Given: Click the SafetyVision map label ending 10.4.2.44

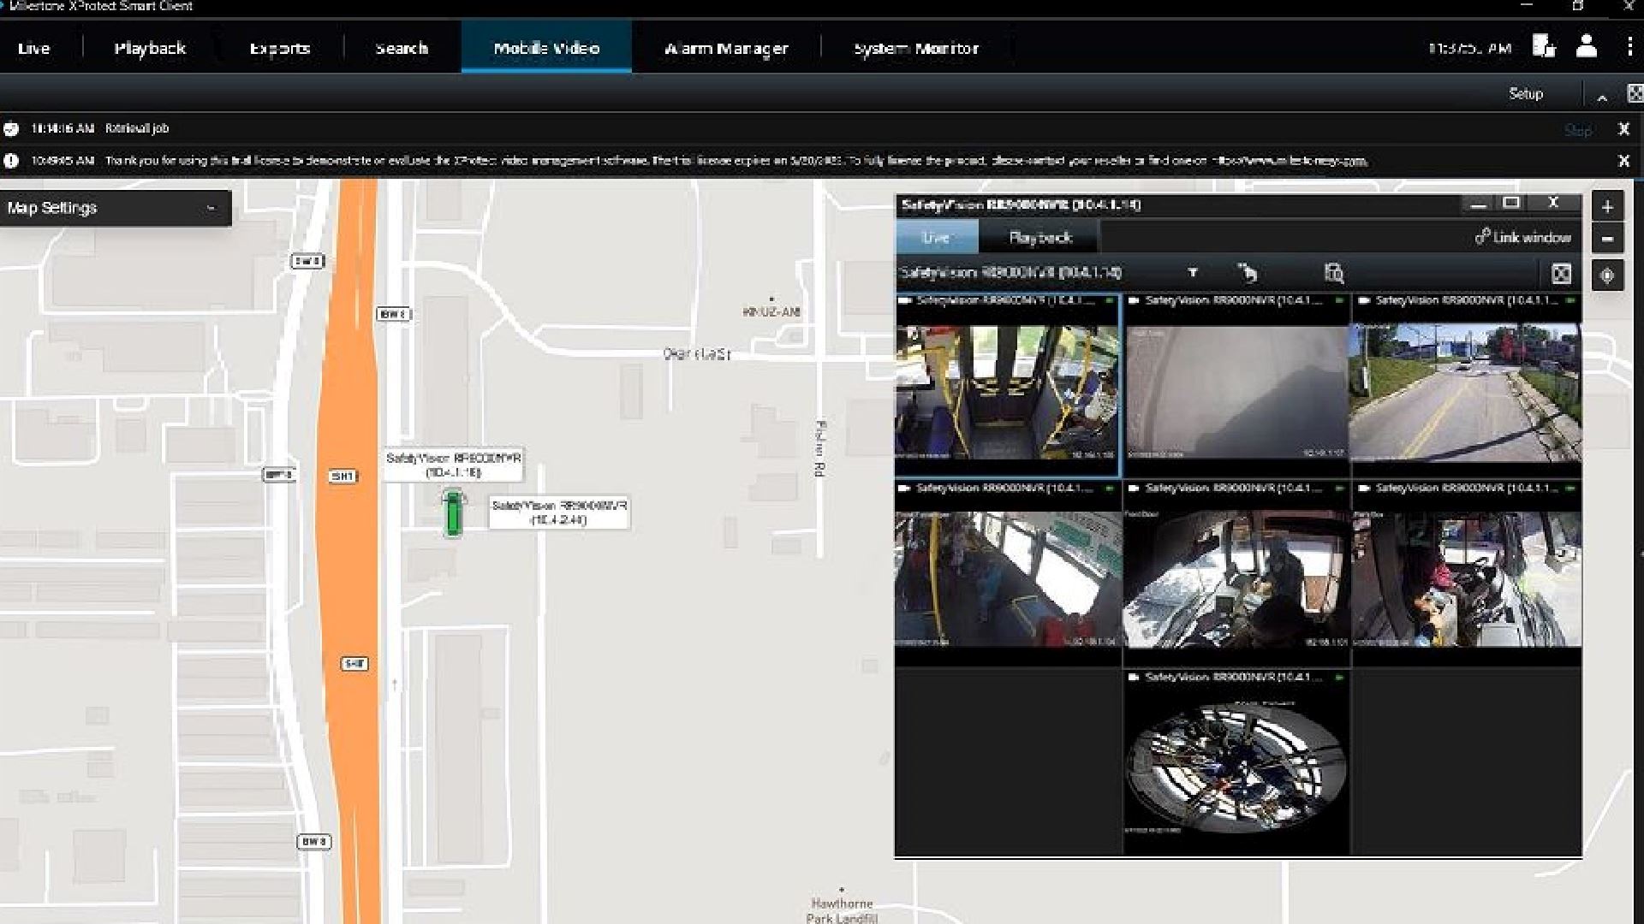Looking at the screenshot, I should point(559,512).
